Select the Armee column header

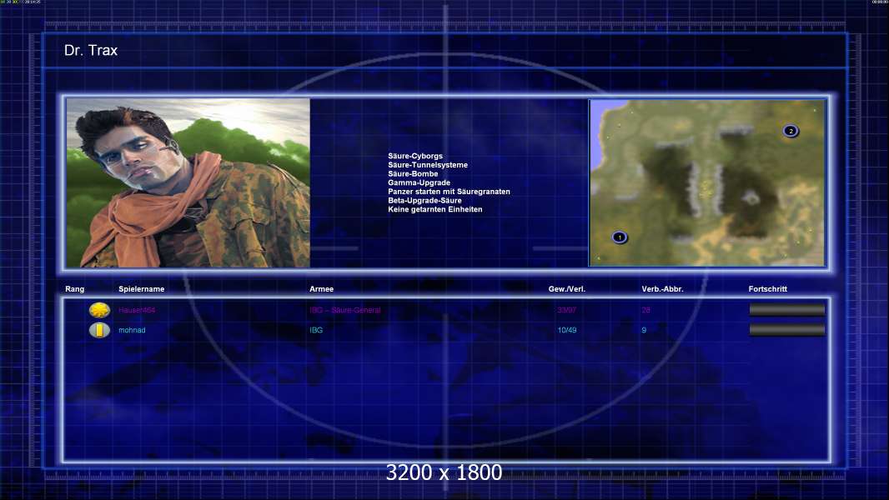coord(321,289)
